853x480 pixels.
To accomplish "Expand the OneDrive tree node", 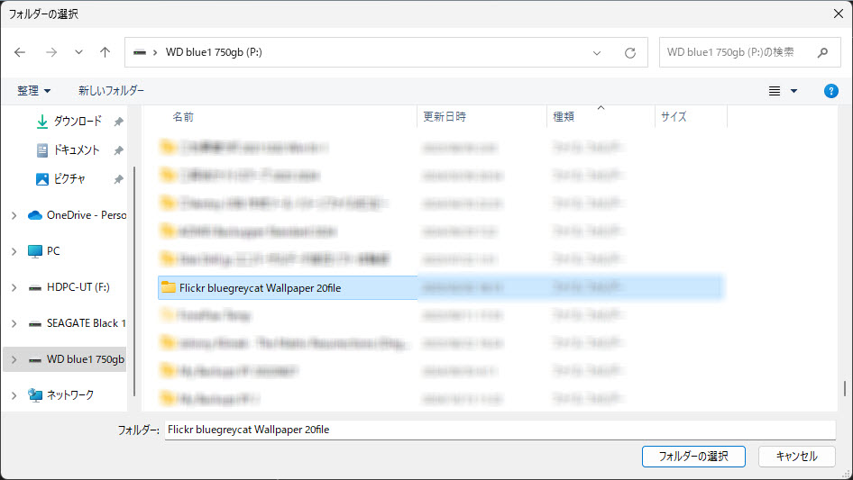I will [x=14, y=215].
